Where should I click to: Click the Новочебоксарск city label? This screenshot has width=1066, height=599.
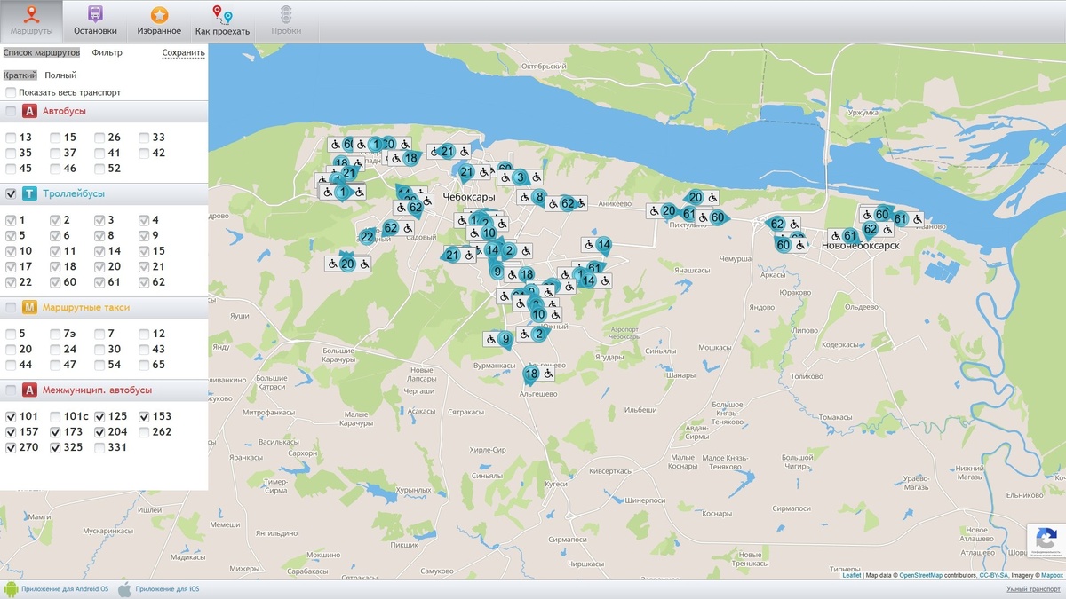coord(861,246)
